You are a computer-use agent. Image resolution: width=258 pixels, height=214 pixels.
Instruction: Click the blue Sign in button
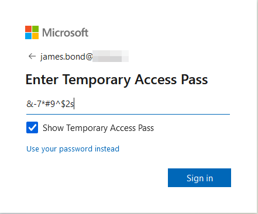199,178
